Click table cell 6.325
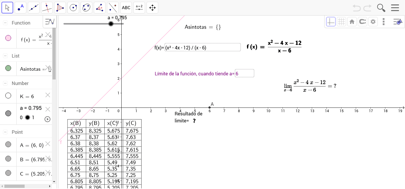Image resolution: width=405 pixels, height=189 pixels. click(77, 131)
